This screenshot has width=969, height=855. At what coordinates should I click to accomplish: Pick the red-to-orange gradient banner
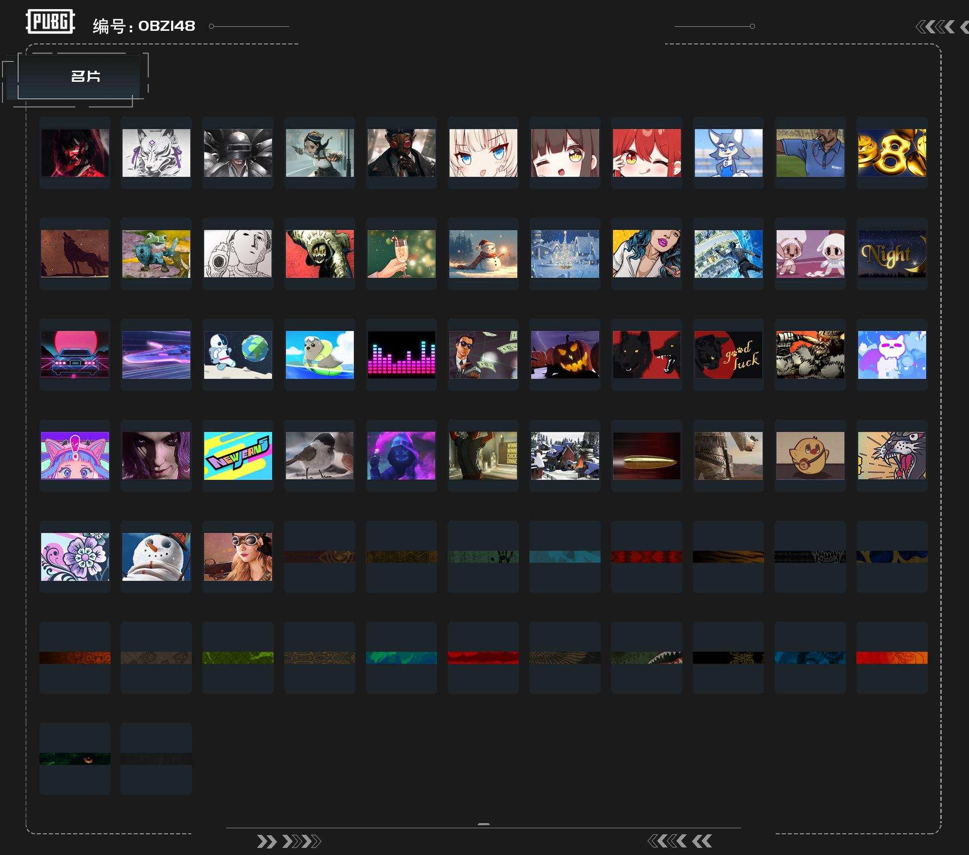click(892, 658)
